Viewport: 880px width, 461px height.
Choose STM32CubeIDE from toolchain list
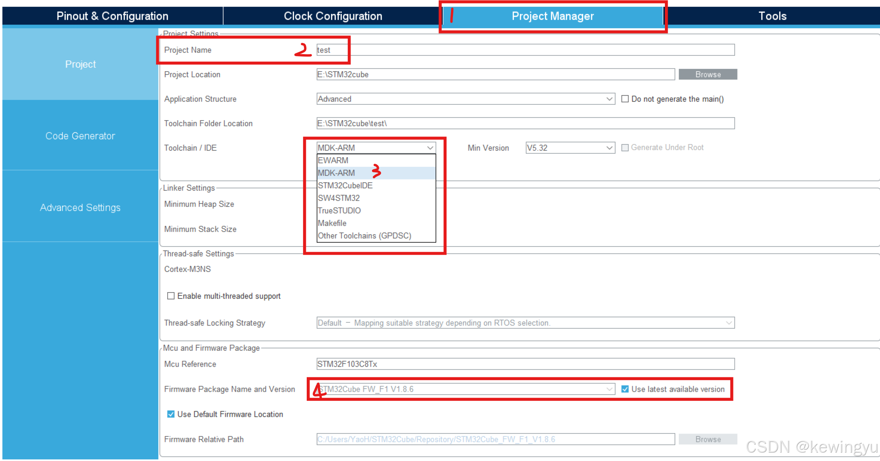click(x=345, y=186)
